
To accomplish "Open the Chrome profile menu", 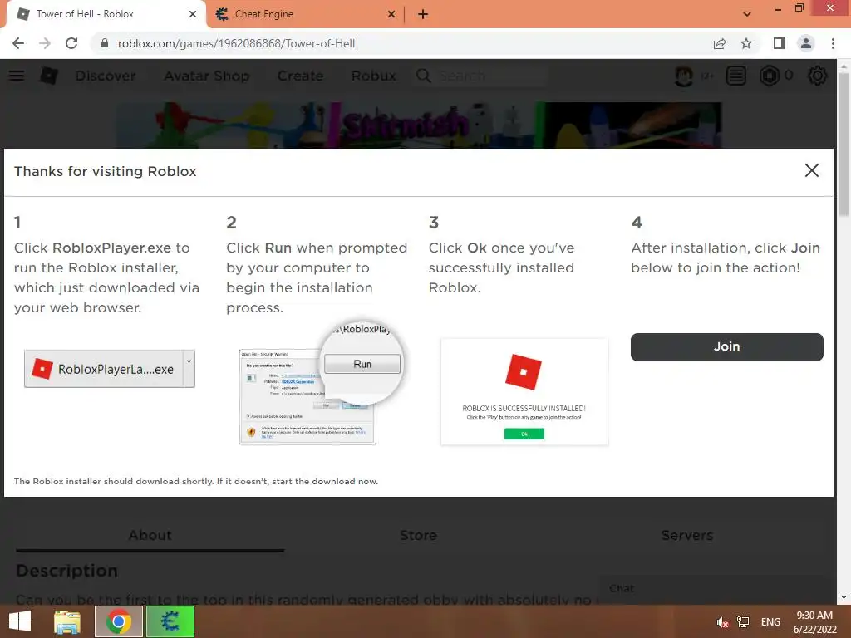I will point(806,43).
